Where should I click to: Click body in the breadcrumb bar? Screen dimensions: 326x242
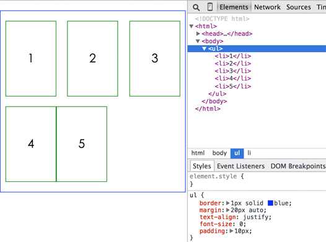point(219,153)
